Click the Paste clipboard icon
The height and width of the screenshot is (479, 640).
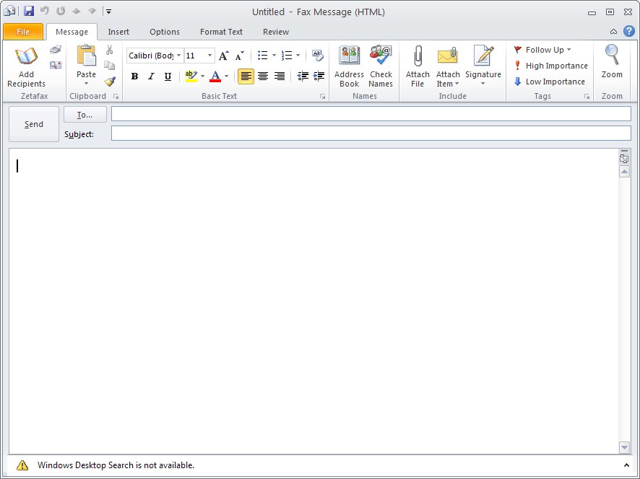tap(86, 56)
